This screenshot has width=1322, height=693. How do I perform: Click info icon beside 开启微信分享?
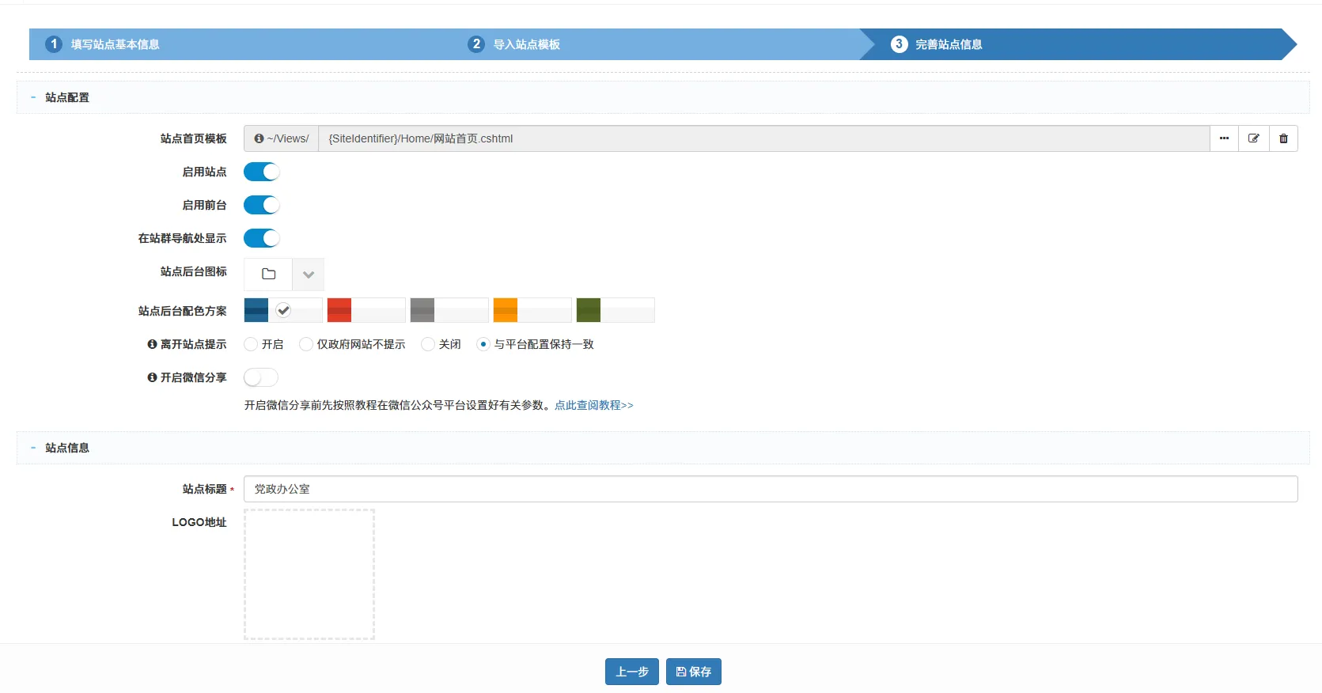click(x=152, y=377)
